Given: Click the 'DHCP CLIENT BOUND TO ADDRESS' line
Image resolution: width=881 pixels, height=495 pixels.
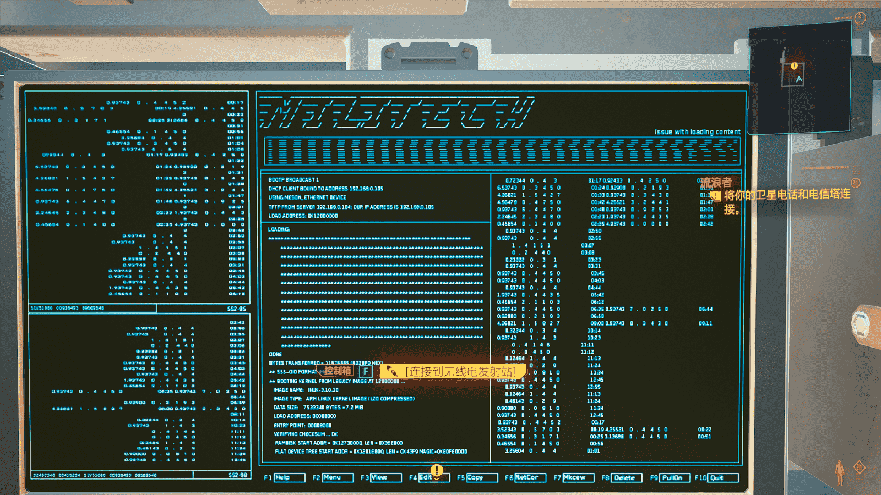Looking at the screenshot, I should click(325, 189).
